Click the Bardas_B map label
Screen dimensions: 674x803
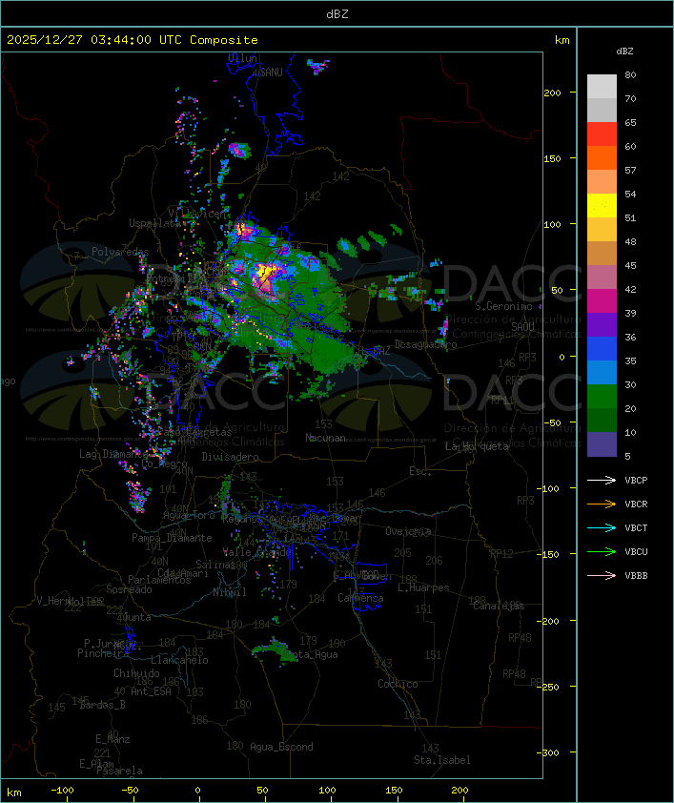pos(102,705)
